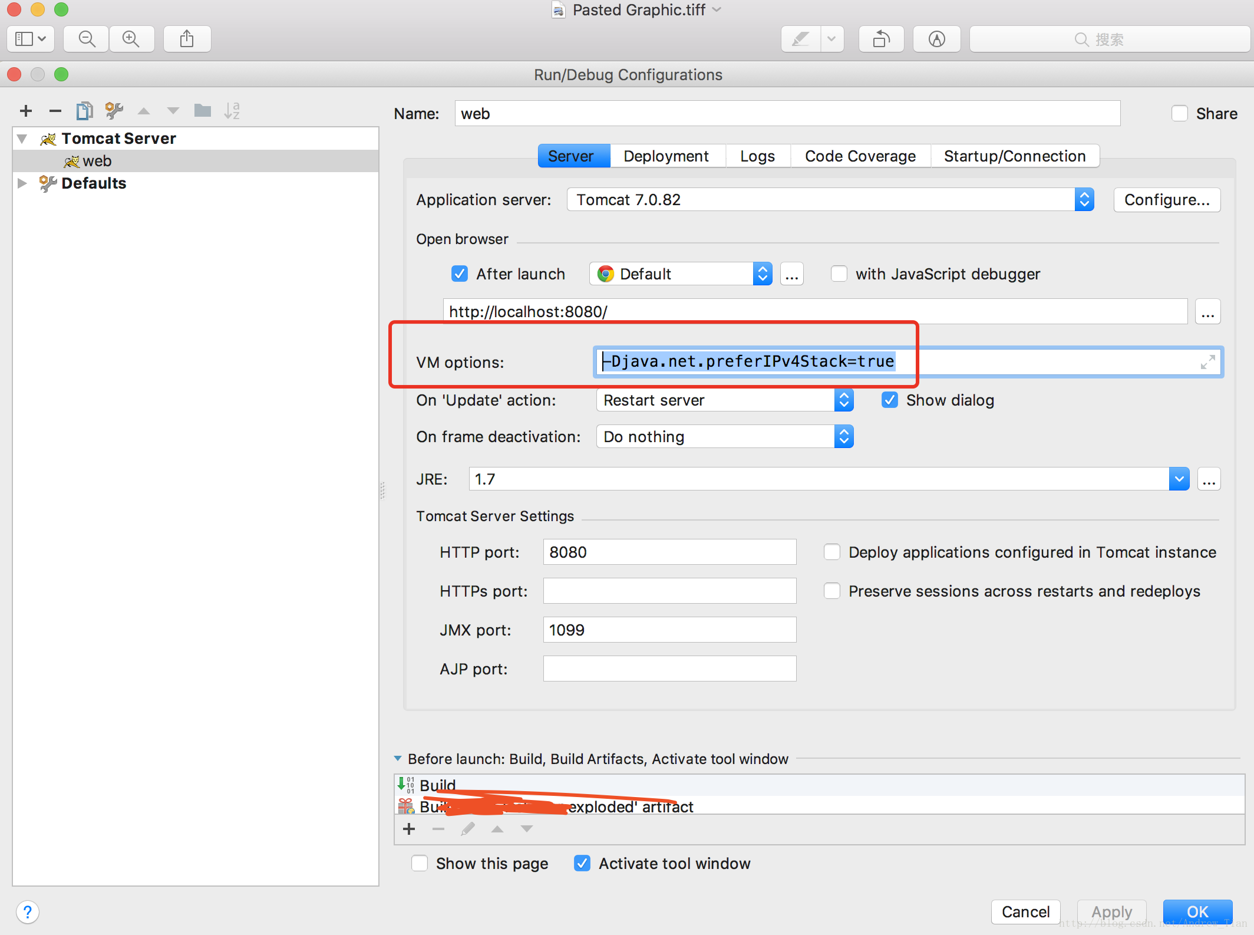The height and width of the screenshot is (935, 1254).
Task: Switch to Code Coverage tab
Action: (x=860, y=156)
